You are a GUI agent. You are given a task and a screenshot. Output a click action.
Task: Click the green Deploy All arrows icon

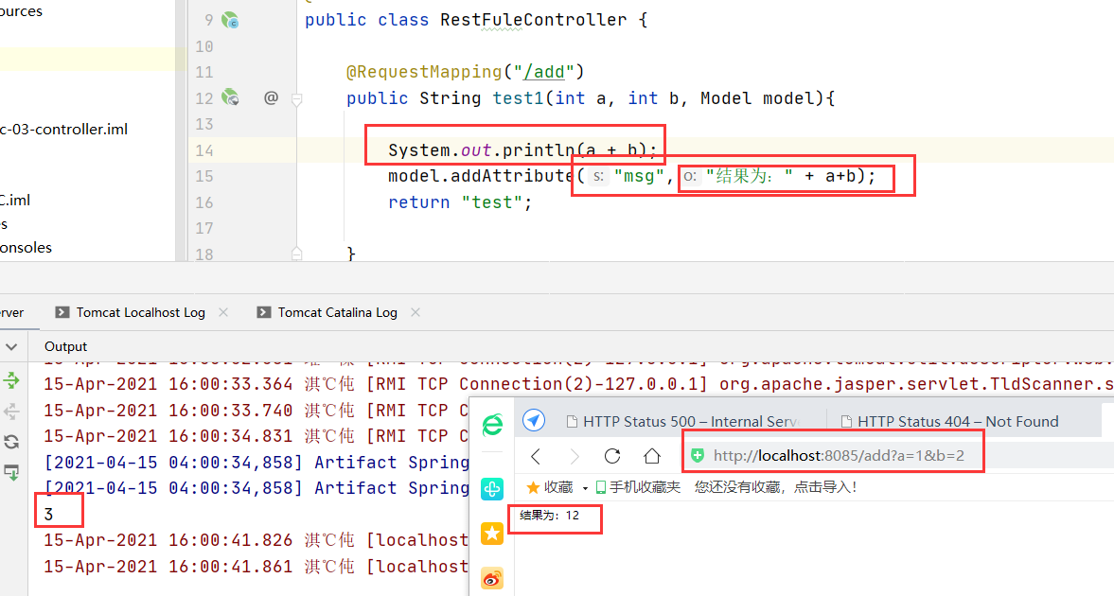pos(11,380)
